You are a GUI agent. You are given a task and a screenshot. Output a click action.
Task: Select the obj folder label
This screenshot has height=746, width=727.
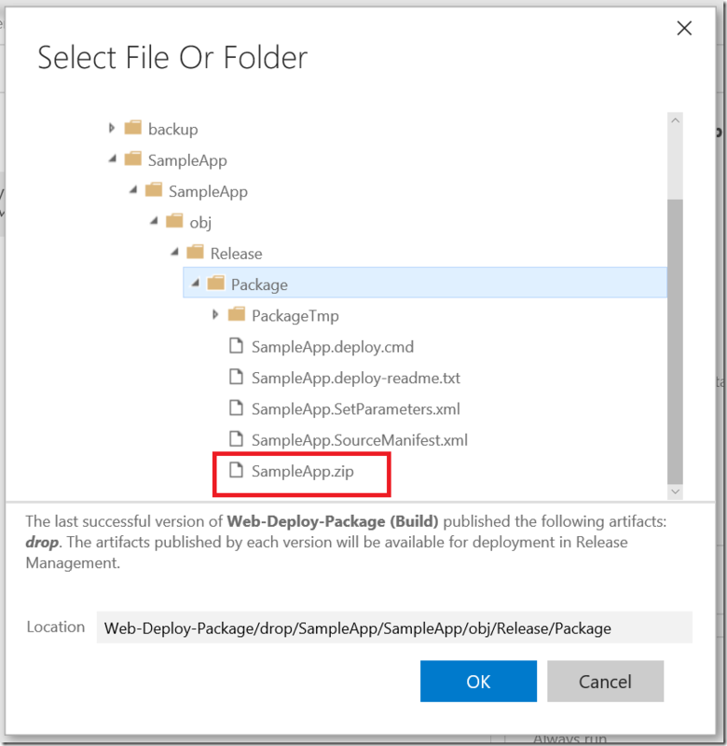[x=200, y=223]
